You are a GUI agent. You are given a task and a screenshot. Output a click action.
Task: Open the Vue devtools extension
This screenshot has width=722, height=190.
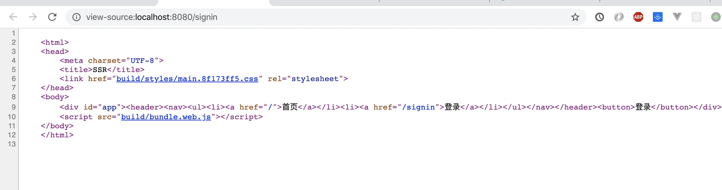(677, 17)
